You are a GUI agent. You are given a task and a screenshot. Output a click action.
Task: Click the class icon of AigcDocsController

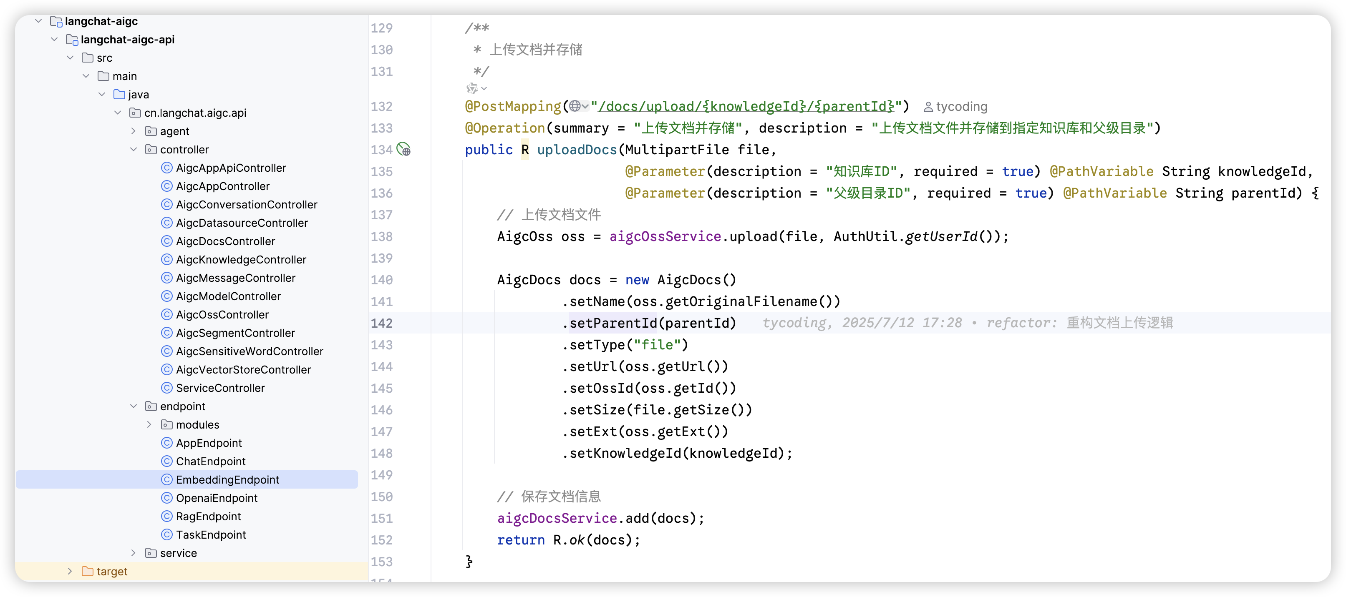(x=166, y=241)
